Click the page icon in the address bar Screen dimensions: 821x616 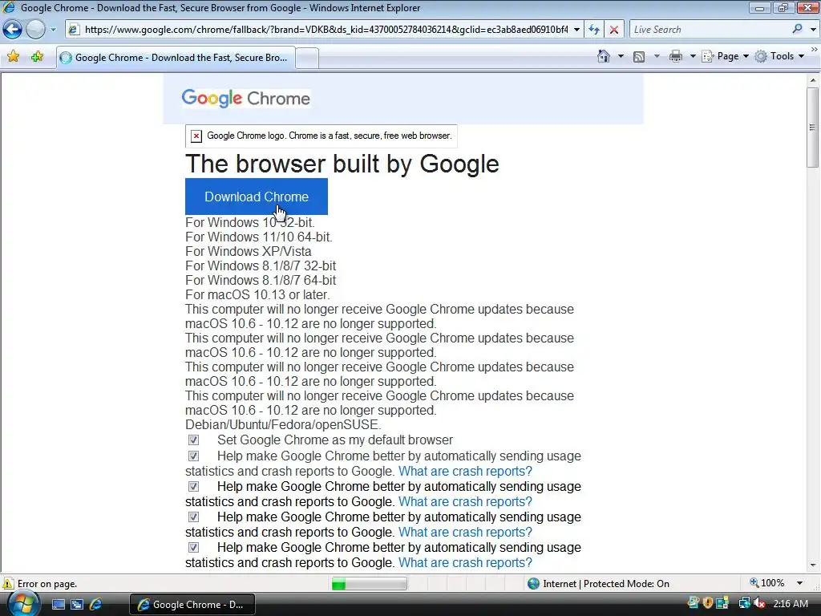pos(74,30)
